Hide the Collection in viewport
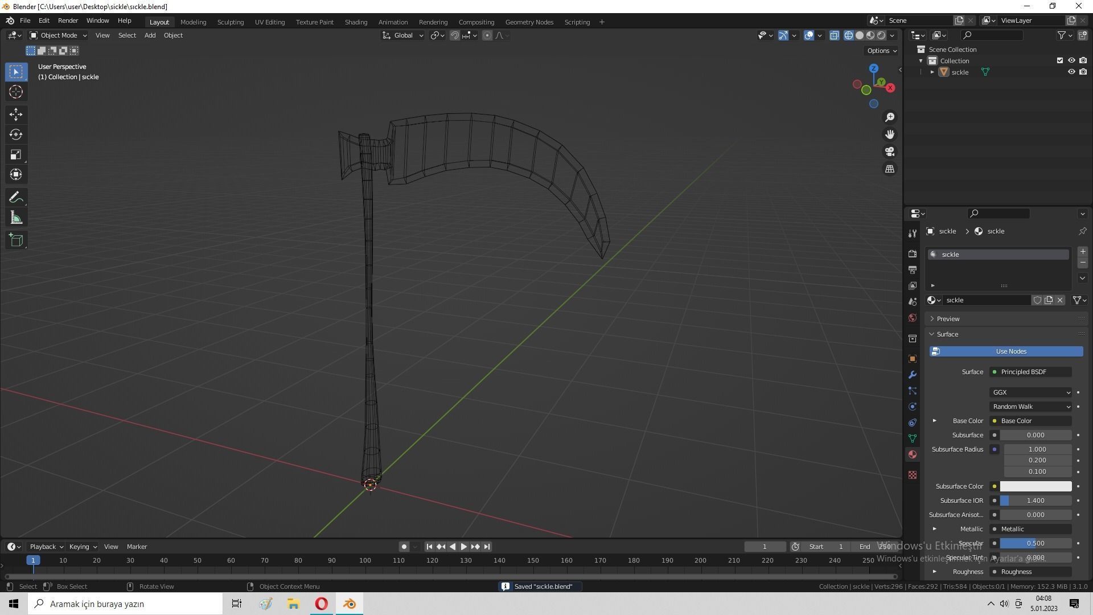 [x=1071, y=61]
